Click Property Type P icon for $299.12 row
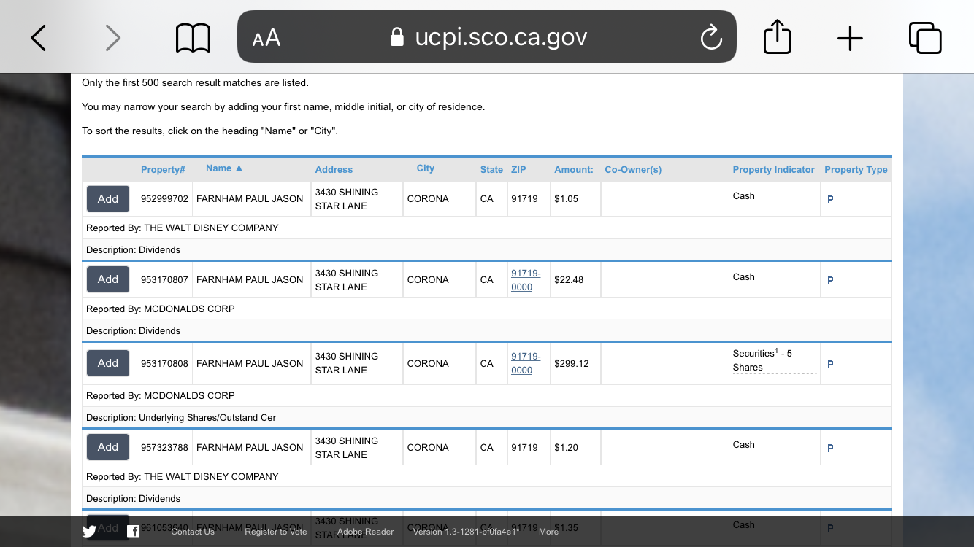Viewport: 974px width, 547px height. 830,364
